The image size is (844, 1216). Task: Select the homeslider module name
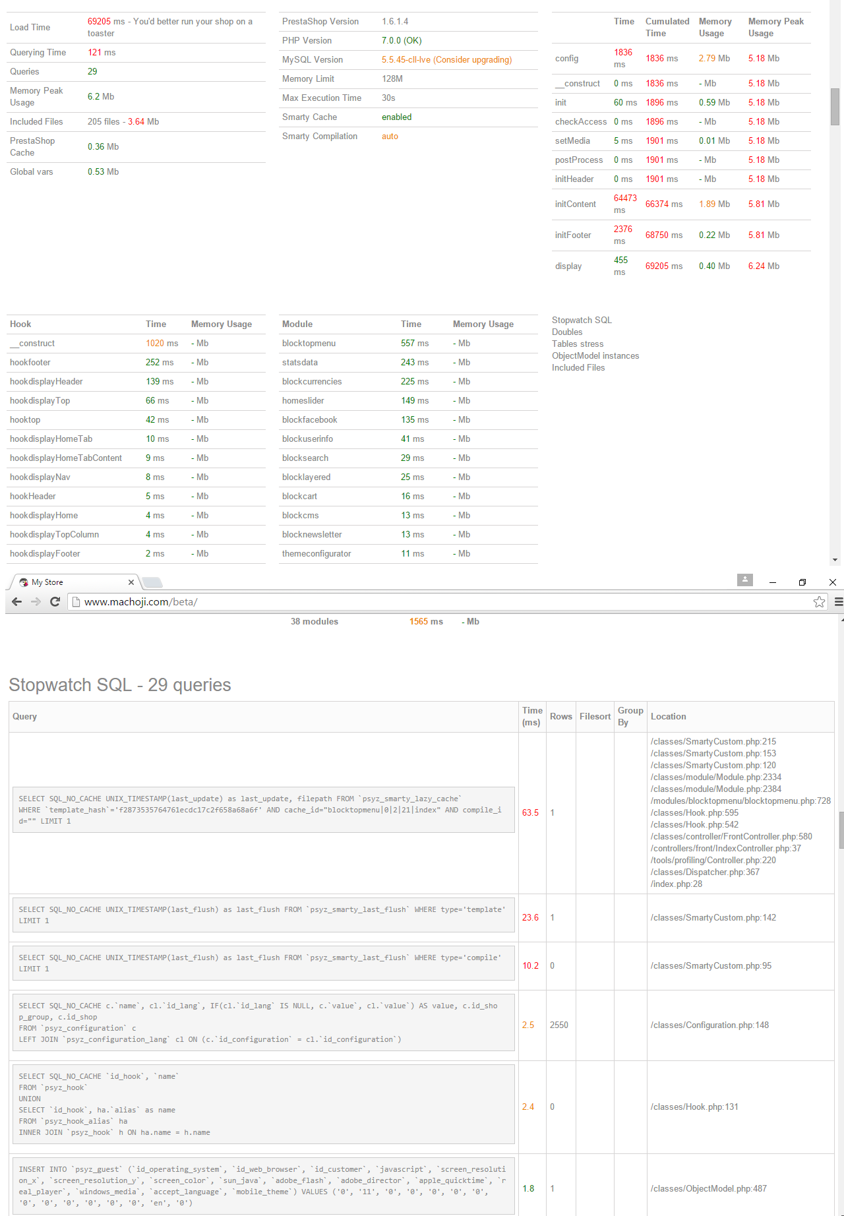point(303,401)
